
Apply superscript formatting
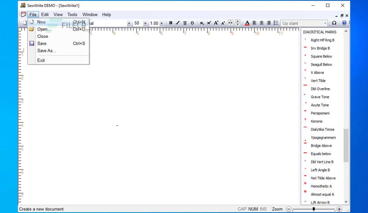coord(209,23)
